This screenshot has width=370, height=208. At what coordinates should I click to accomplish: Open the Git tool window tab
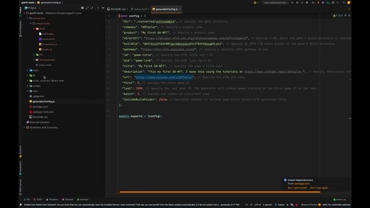pos(27,199)
